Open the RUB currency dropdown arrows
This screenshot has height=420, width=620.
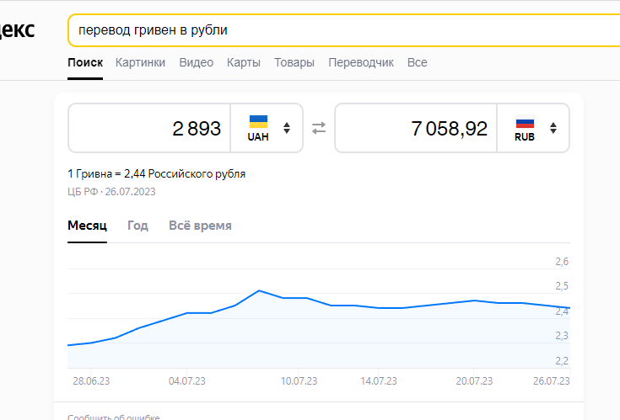[x=553, y=128]
